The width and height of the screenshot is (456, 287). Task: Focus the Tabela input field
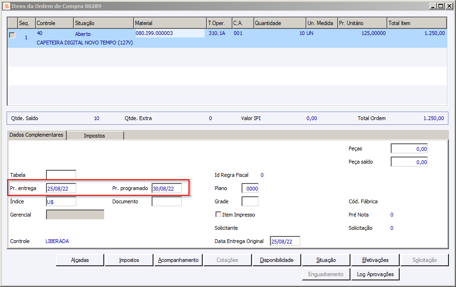click(x=61, y=175)
